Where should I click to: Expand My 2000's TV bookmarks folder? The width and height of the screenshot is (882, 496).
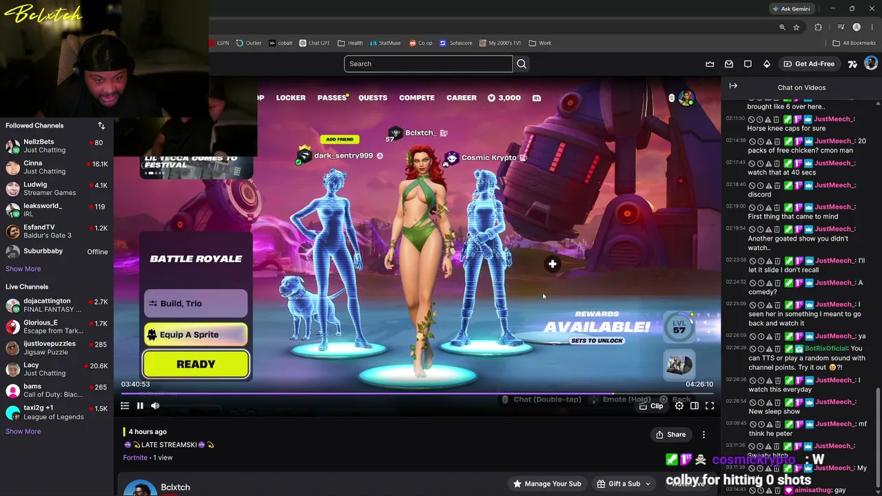[x=500, y=43]
